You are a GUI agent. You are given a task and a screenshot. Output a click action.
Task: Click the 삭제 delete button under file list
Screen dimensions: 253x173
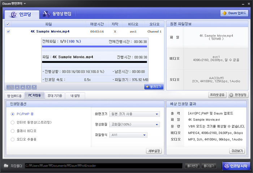coord(10,87)
